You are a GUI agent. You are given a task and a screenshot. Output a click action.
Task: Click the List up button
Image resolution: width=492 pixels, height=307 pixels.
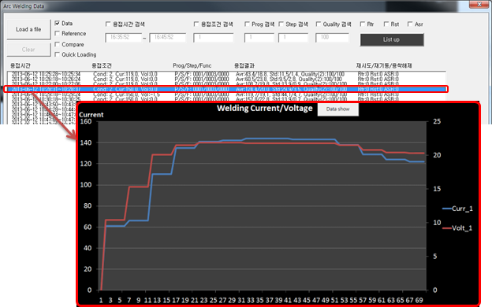pyautogui.click(x=392, y=39)
